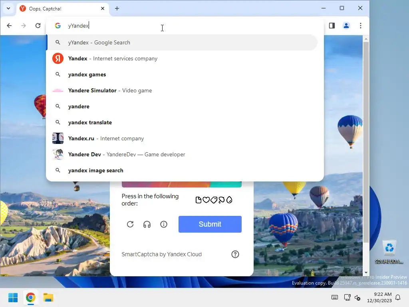Click the touch keyboard tray icon
Viewport: 409px width, 307px height.
pos(335,297)
